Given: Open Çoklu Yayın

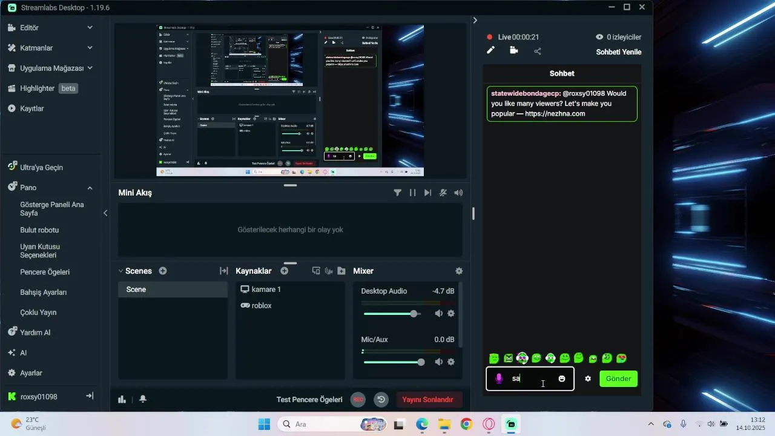Looking at the screenshot, I should coord(38,312).
